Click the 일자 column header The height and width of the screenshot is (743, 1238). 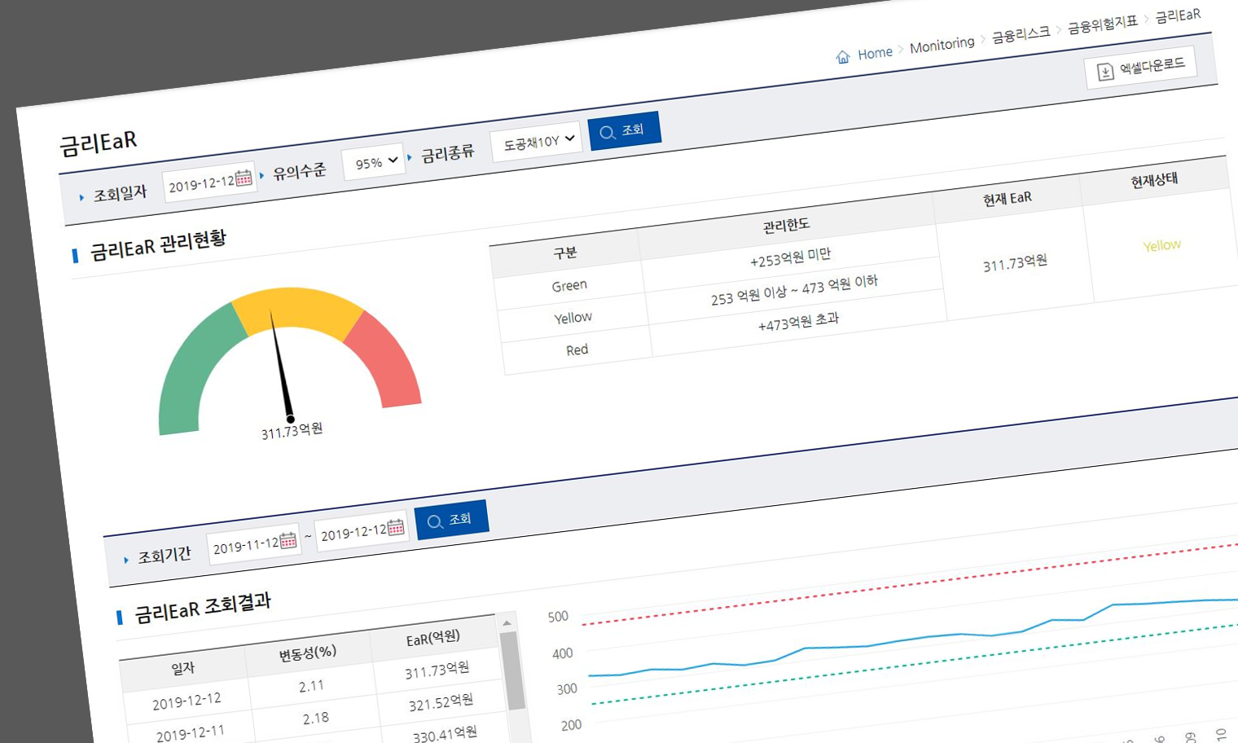coord(183,668)
